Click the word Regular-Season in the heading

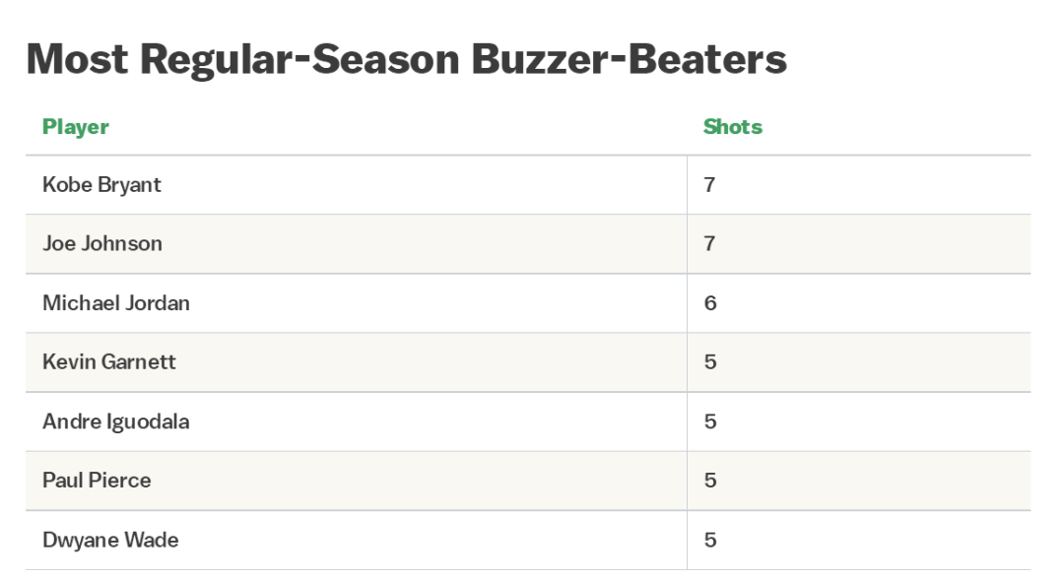(x=299, y=61)
